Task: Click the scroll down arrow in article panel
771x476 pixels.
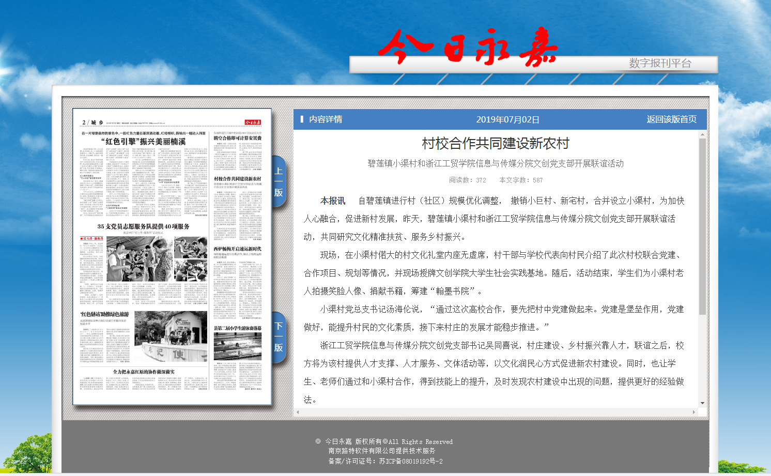Action: [x=702, y=403]
